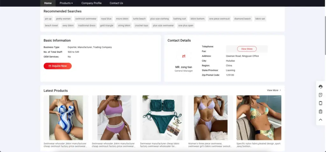This screenshot has height=152, width=326.
Task: Select the 'turtle beach' tag
Action: pos(139,19)
